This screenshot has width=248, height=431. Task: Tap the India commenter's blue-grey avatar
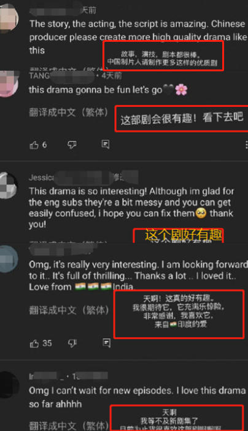tap(8, 259)
